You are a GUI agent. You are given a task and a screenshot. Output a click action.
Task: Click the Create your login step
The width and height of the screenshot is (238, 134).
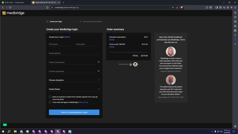(54, 22)
